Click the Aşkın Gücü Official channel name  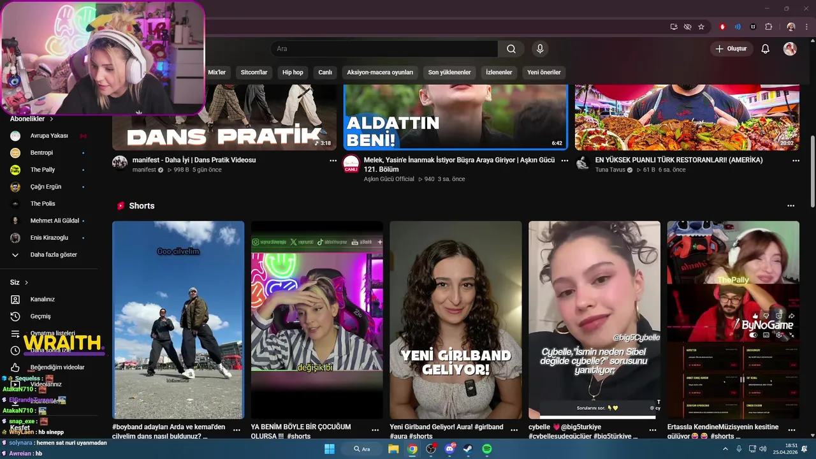click(x=389, y=179)
